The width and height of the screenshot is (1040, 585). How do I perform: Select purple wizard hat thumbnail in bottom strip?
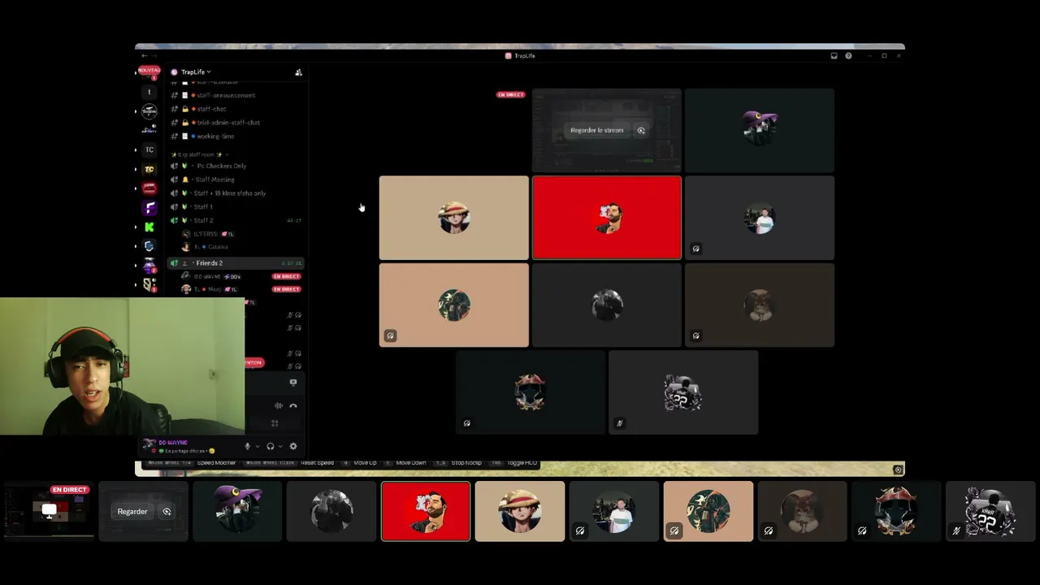coord(237,511)
